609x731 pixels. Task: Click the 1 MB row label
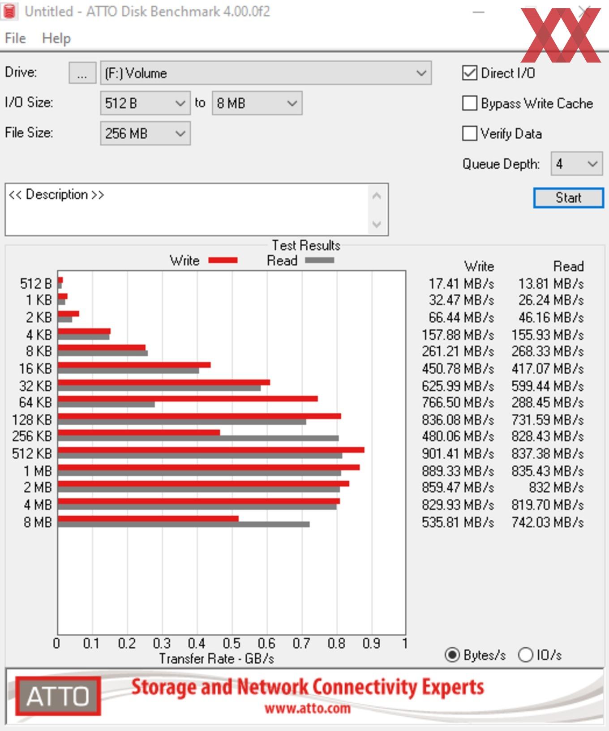pos(38,471)
